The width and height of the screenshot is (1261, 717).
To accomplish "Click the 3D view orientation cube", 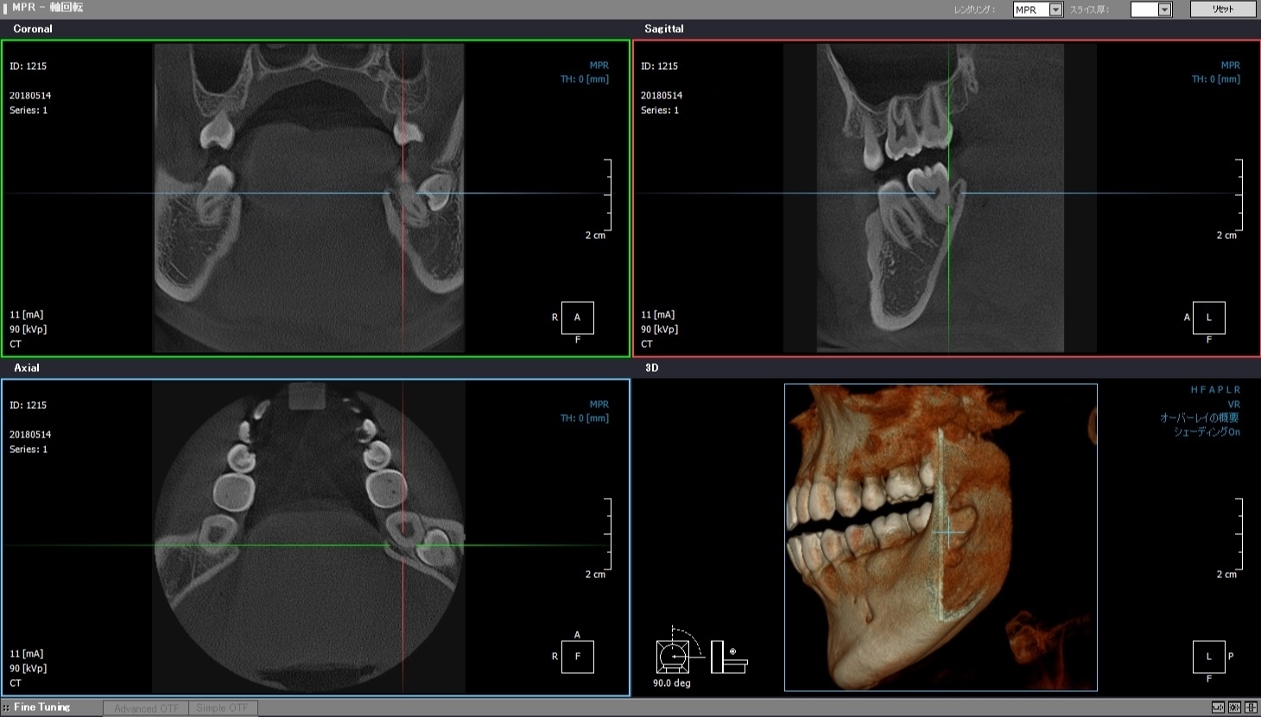I will tap(1208, 657).
